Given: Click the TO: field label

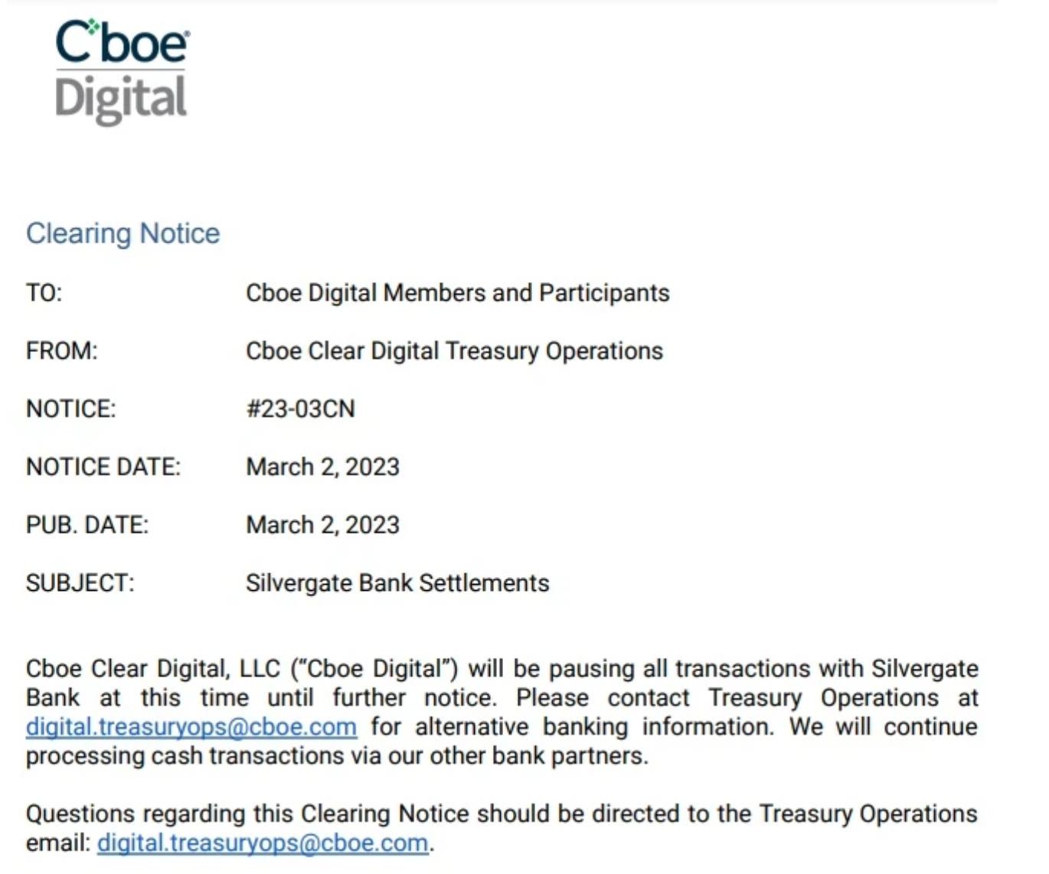Looking at the screenshot, I should tap(44, 293).
